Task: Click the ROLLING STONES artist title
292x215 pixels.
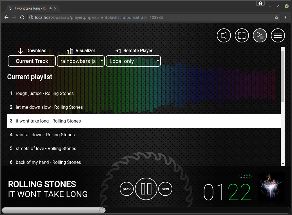Action: point(42,184)
